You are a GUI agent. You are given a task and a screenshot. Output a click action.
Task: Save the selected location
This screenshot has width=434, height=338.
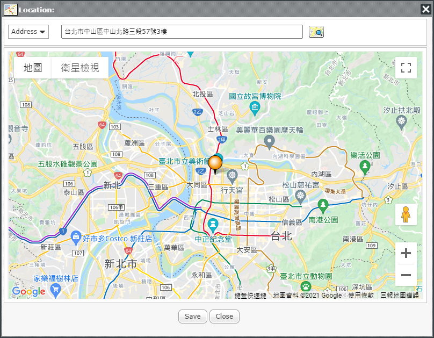pos(193,317)
